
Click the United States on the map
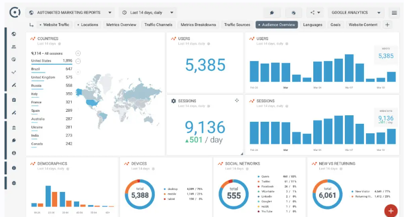[92, 103]
